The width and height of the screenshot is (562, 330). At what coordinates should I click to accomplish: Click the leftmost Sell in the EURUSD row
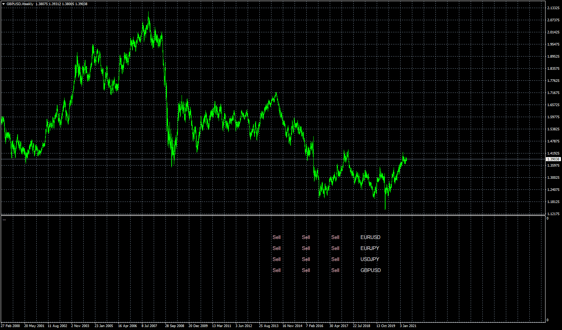pyautogui.click(x=277, y=237)
